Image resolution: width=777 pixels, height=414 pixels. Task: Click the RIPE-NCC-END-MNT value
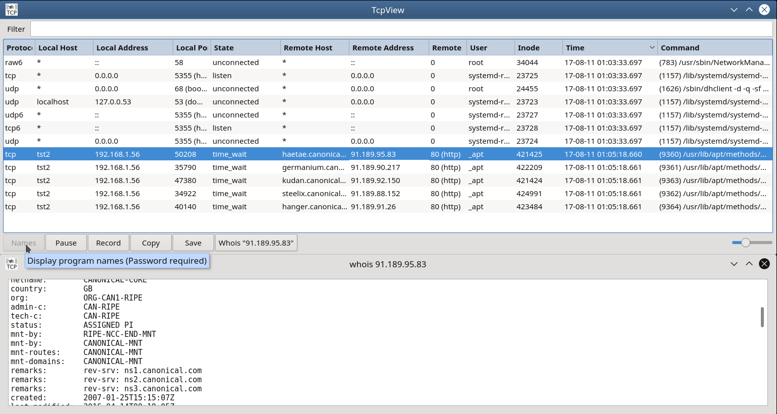[x=120, y=334]
